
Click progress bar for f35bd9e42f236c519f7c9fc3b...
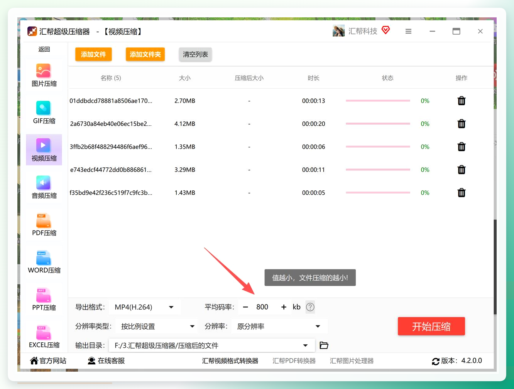click(378, 193)
